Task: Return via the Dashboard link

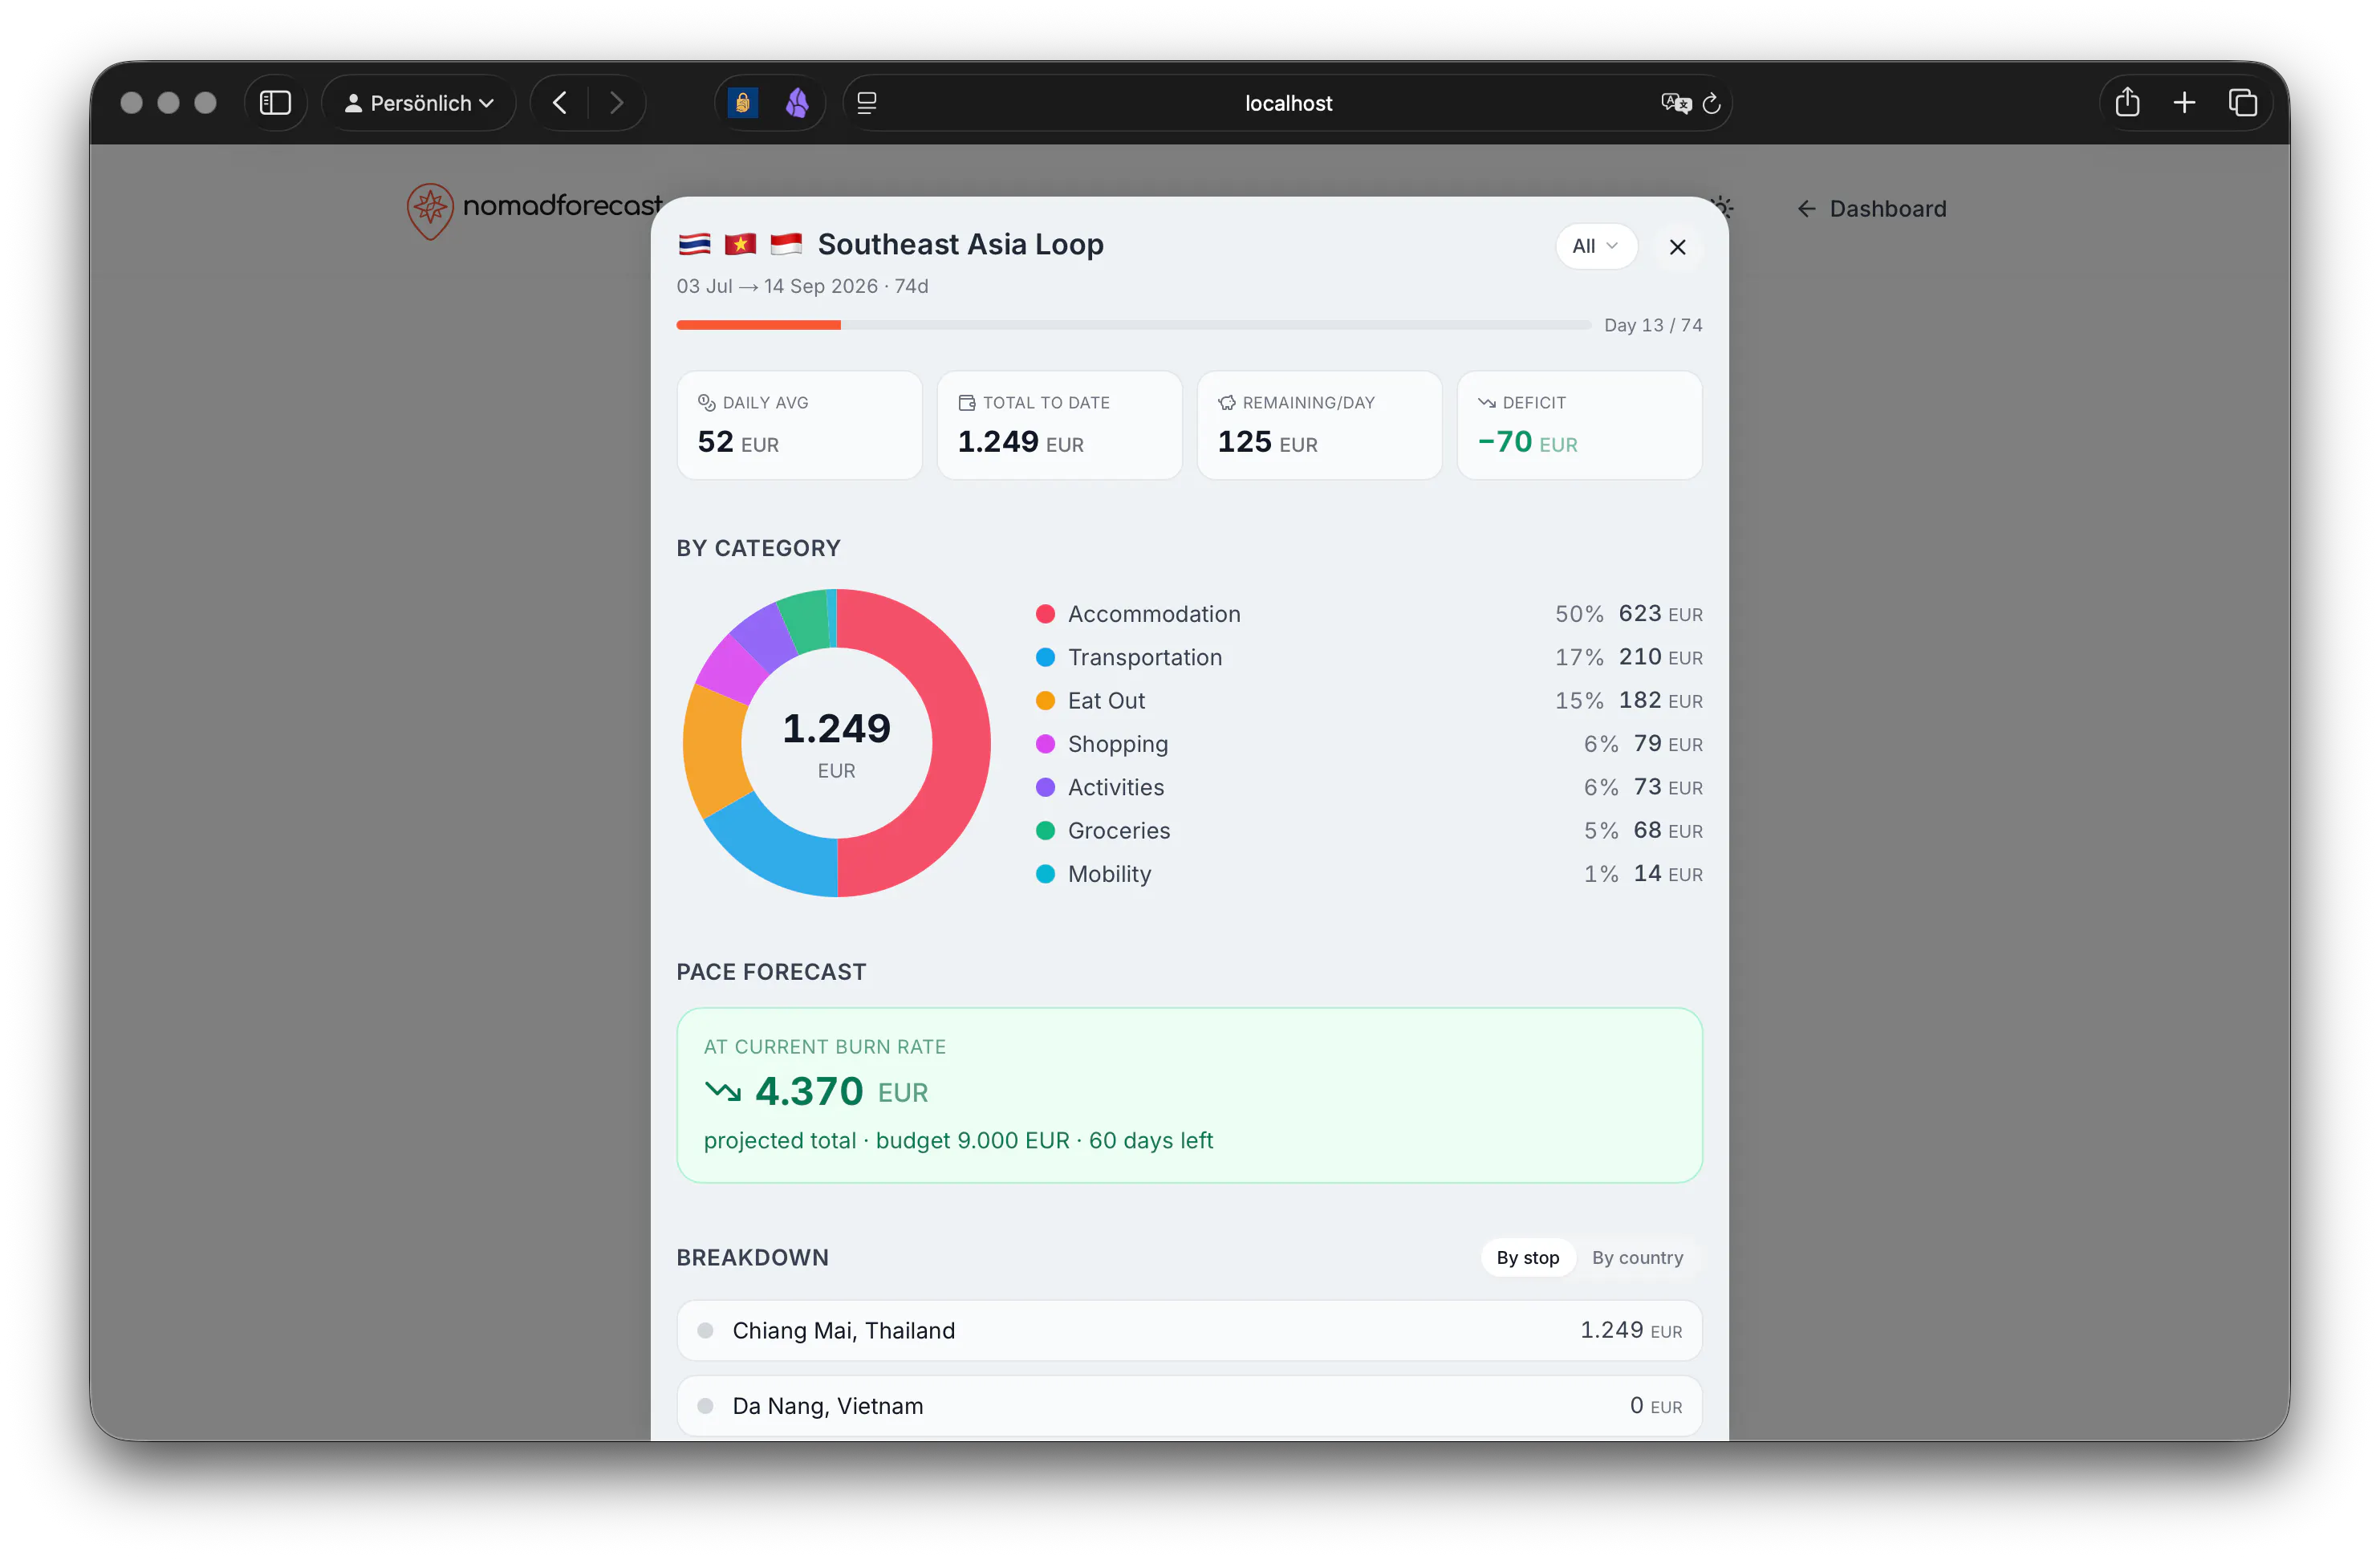Action: (1871, 209)
